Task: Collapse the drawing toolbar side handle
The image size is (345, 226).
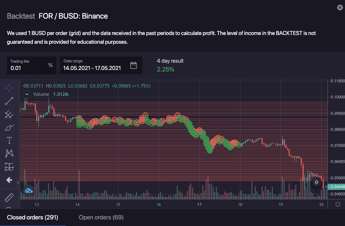Action: [x=18, y=180]
